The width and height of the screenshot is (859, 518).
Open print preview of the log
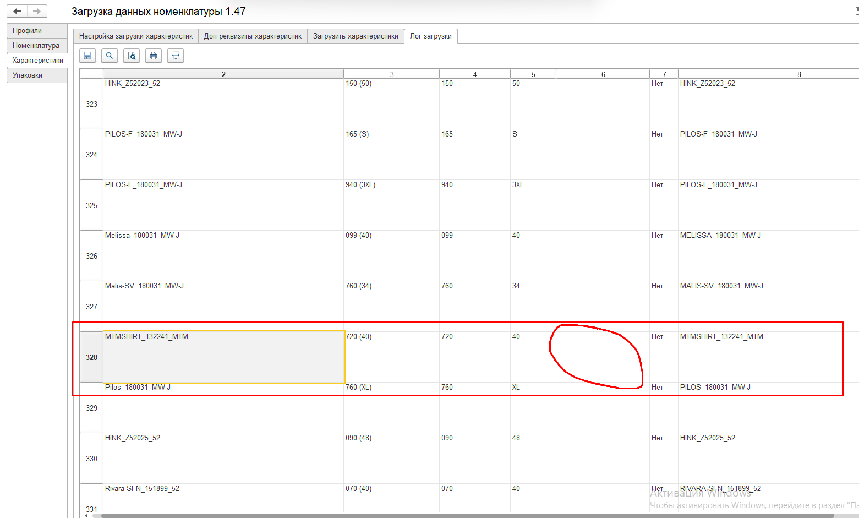click(x=132, y=56)
